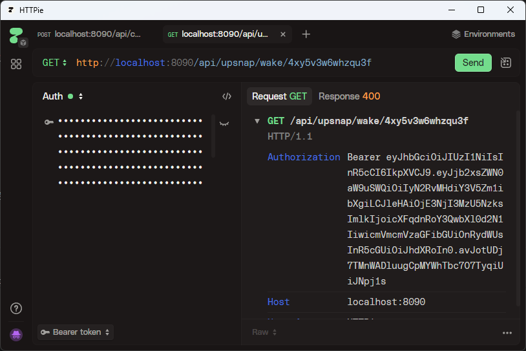Click the HTTPie logo in the sidebar
Viewport: 526px width, 351px height.
[x=16, y=36]
